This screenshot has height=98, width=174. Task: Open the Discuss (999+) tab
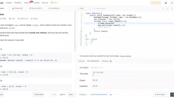(36, 8)
